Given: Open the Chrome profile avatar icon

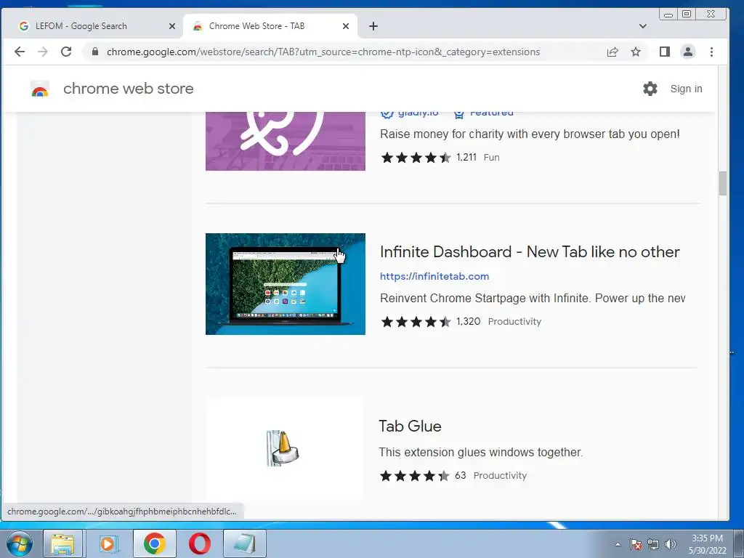Looking at the screenshot, I should pyautogui.click(x=688, y=52).
